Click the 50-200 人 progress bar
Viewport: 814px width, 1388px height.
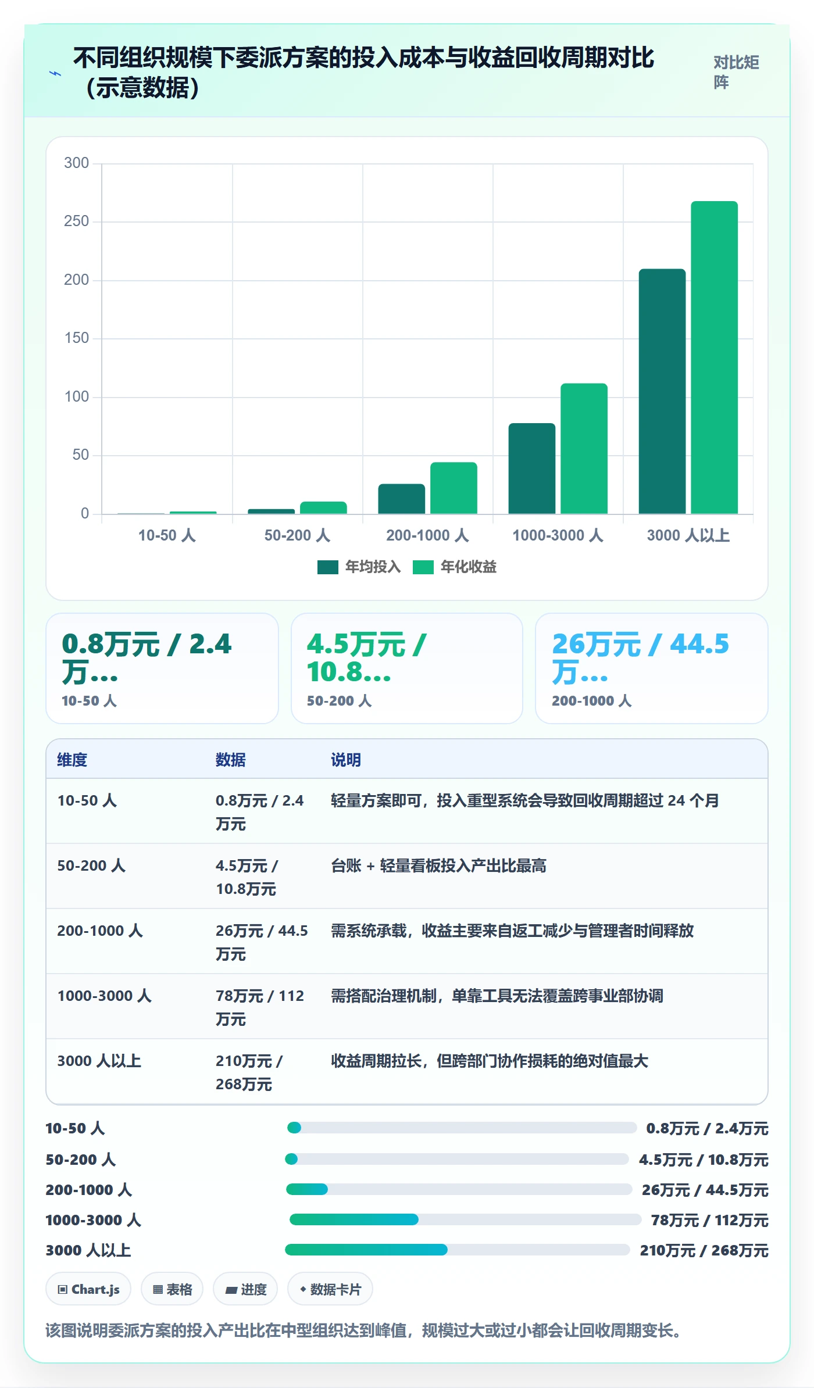point(457,1160)
